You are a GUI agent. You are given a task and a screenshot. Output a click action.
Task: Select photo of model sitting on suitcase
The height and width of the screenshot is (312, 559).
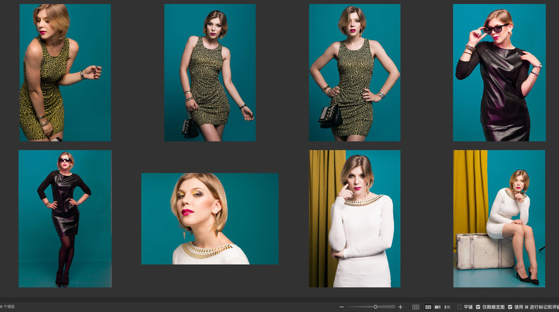499,219
